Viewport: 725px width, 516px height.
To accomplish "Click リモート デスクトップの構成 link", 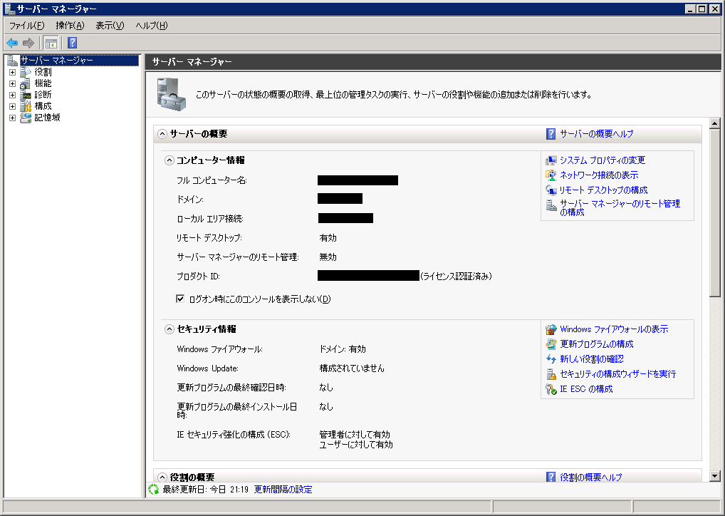I will pyautogui.click(x=603, y=190).
